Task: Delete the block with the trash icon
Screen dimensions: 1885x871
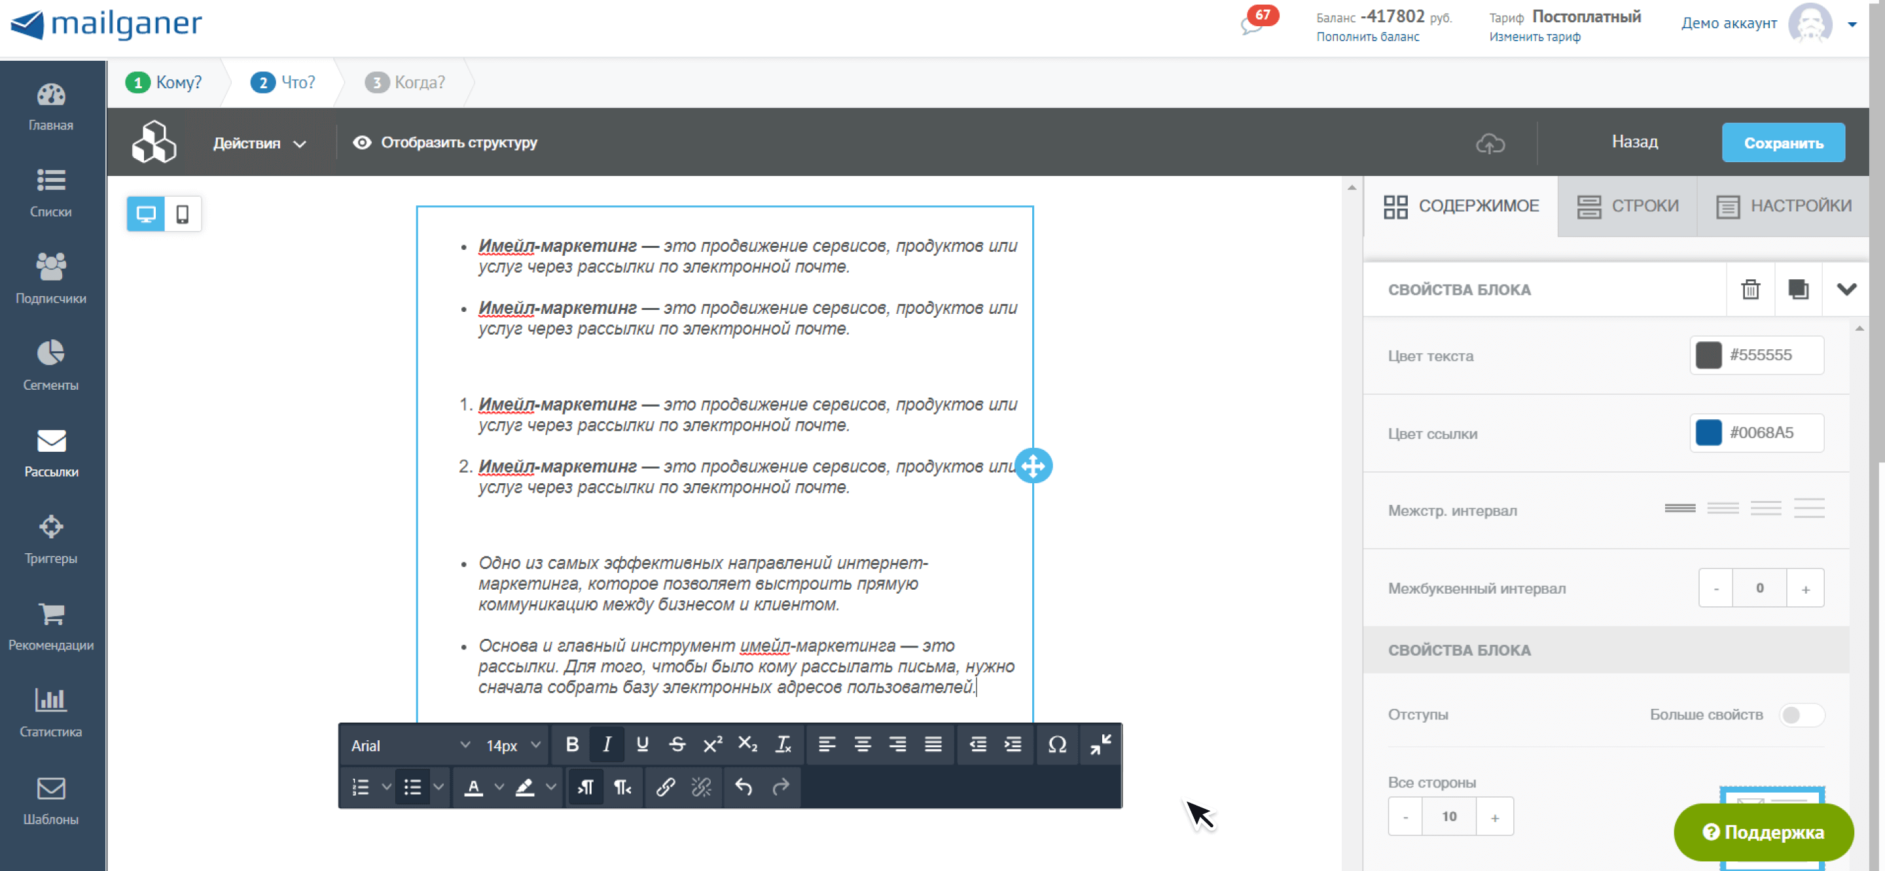Action: coord(1750,289)
